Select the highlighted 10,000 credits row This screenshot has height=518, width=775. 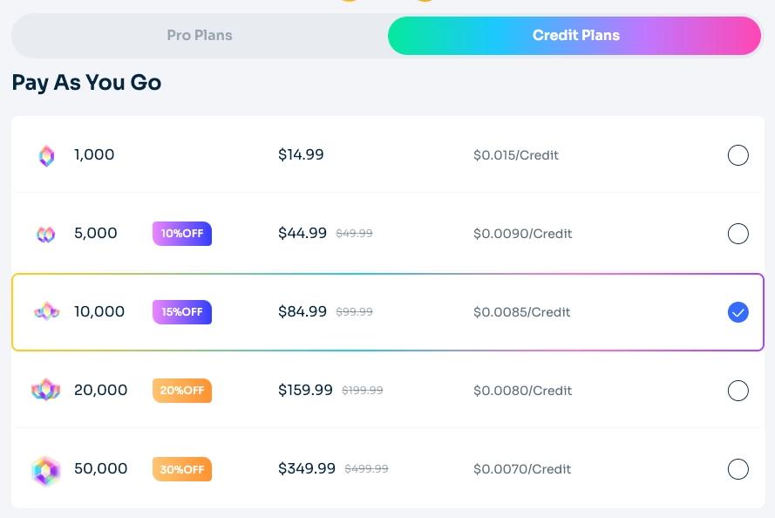388,312
